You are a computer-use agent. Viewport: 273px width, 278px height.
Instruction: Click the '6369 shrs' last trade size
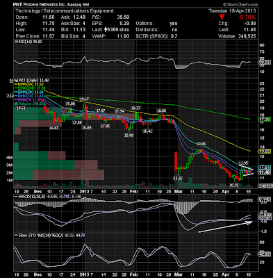point(118,30)
